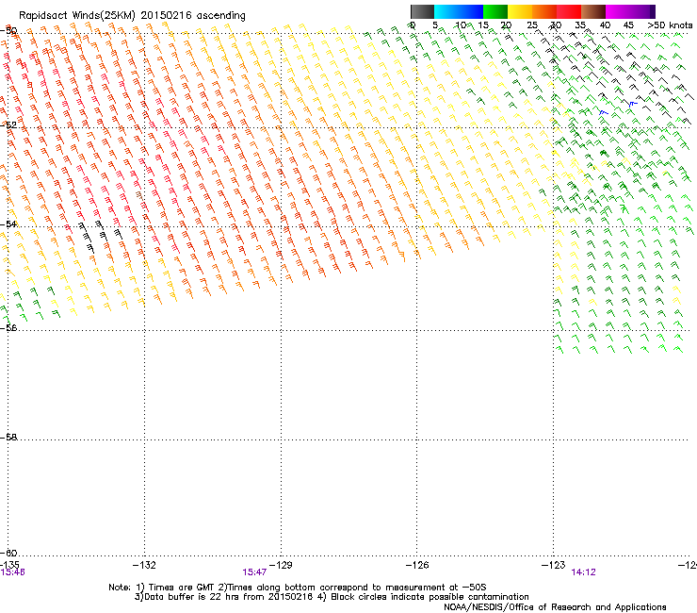Click the magenta-purple 40-50 knots legend segment
The height and width of the screenshot is (613, 697).
[x=630, y=11]
